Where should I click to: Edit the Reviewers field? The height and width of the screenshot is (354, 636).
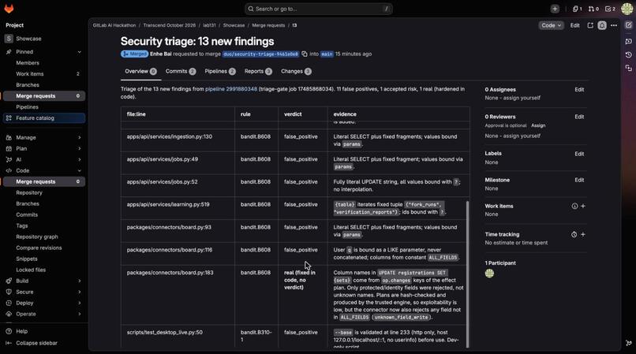tap(579, 117)
